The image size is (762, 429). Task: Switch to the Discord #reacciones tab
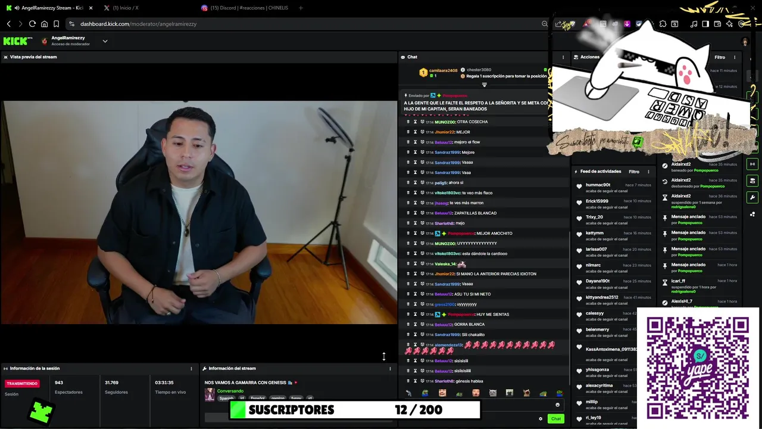(244, 8)
